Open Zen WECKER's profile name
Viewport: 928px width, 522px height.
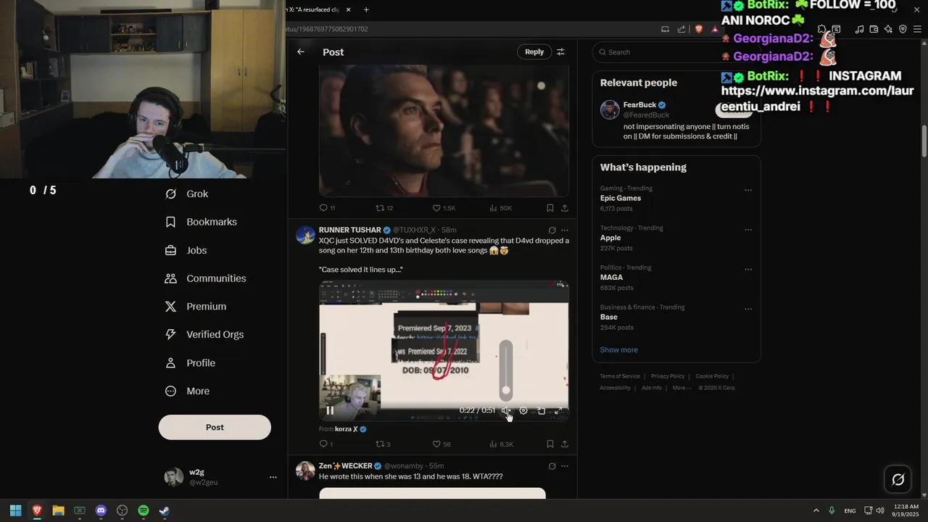coord(345,466)
